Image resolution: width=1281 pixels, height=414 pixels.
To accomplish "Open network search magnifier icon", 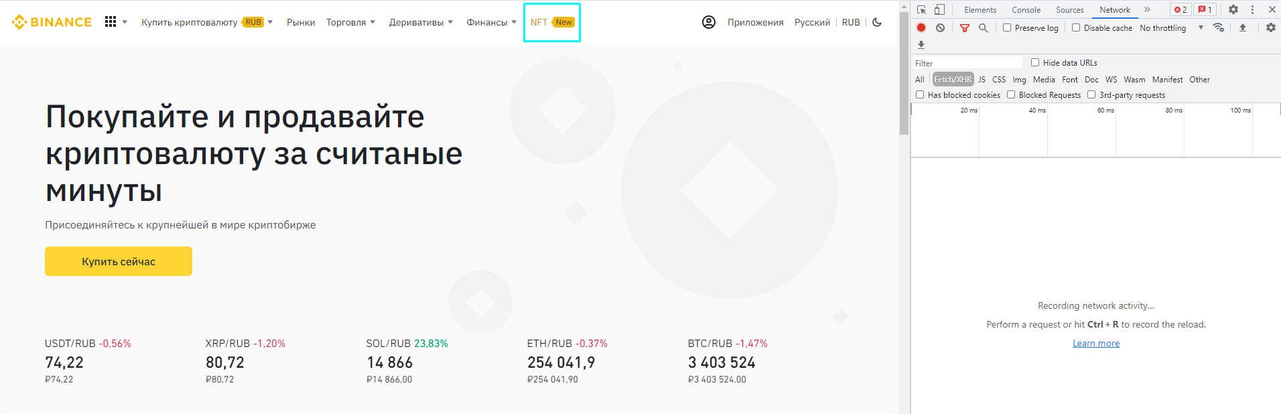I will (x=983, y=27).
